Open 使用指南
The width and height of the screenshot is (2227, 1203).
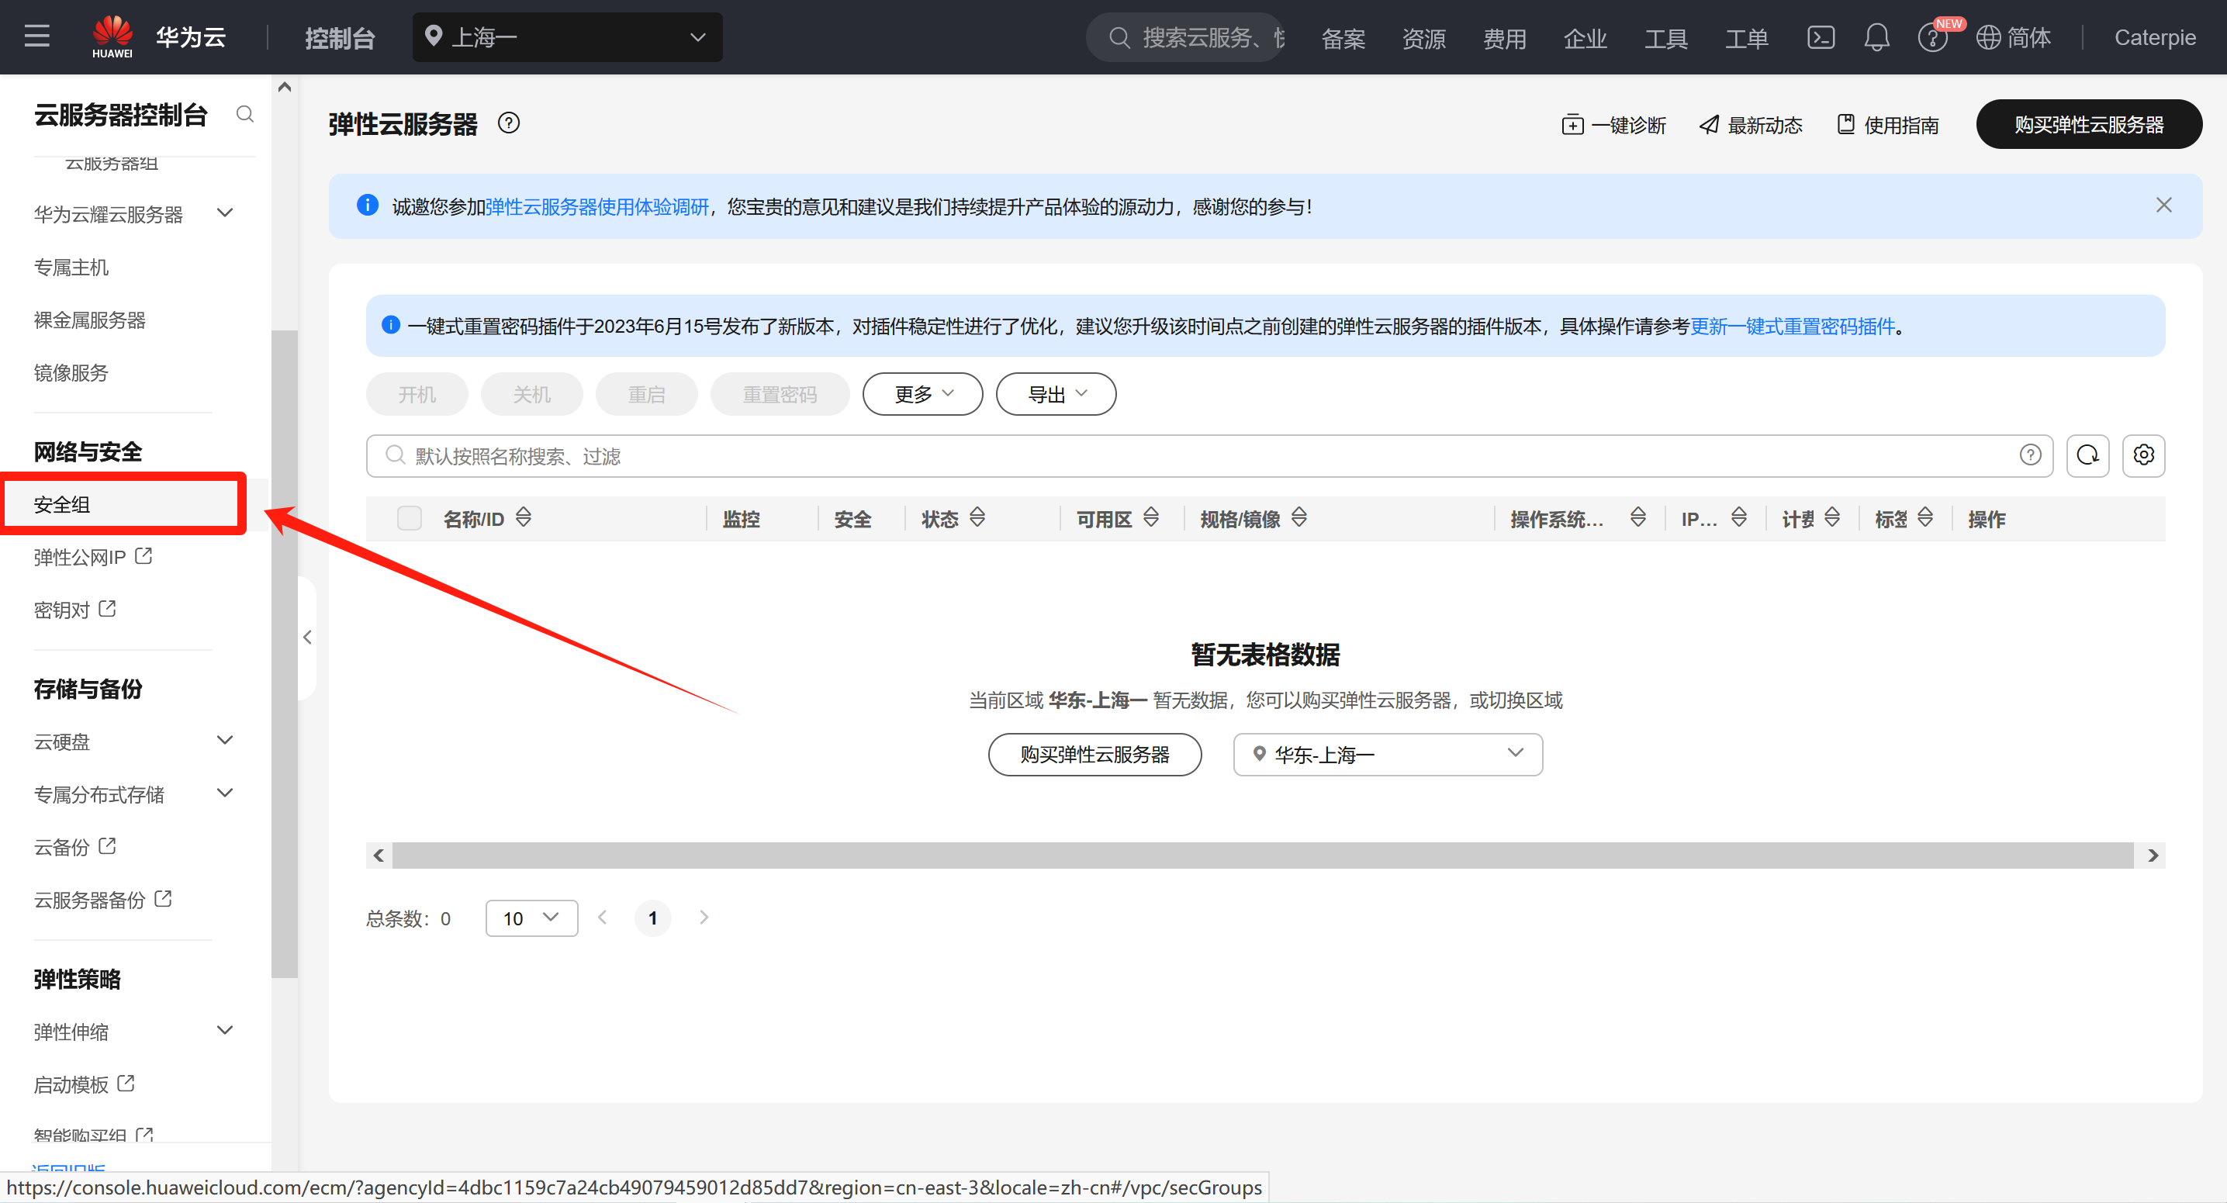(x=1887, y=124)
